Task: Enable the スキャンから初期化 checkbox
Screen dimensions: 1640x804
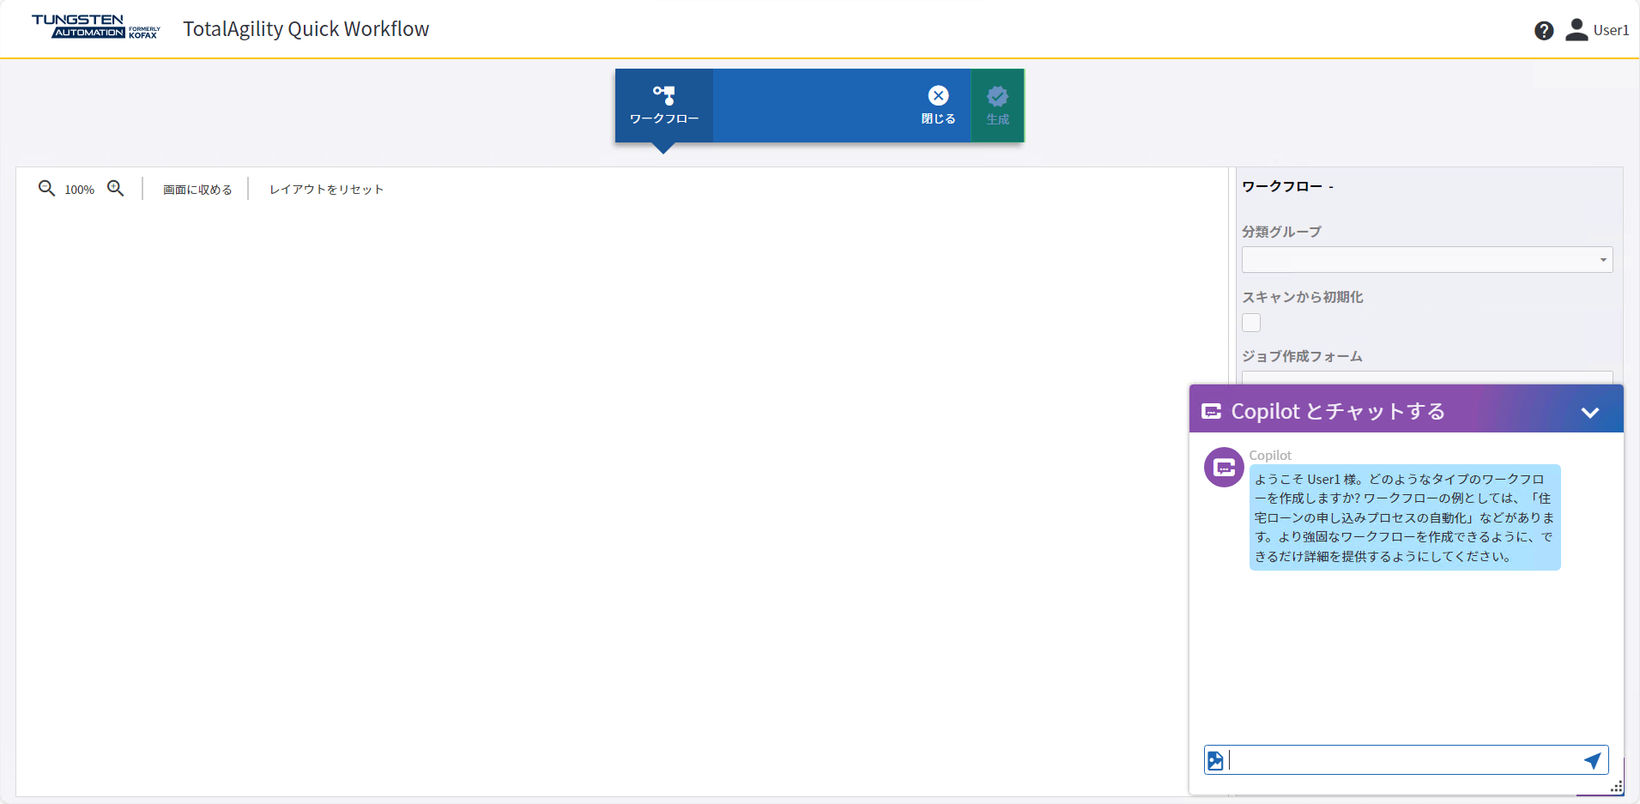Action: coord(1251,322)
